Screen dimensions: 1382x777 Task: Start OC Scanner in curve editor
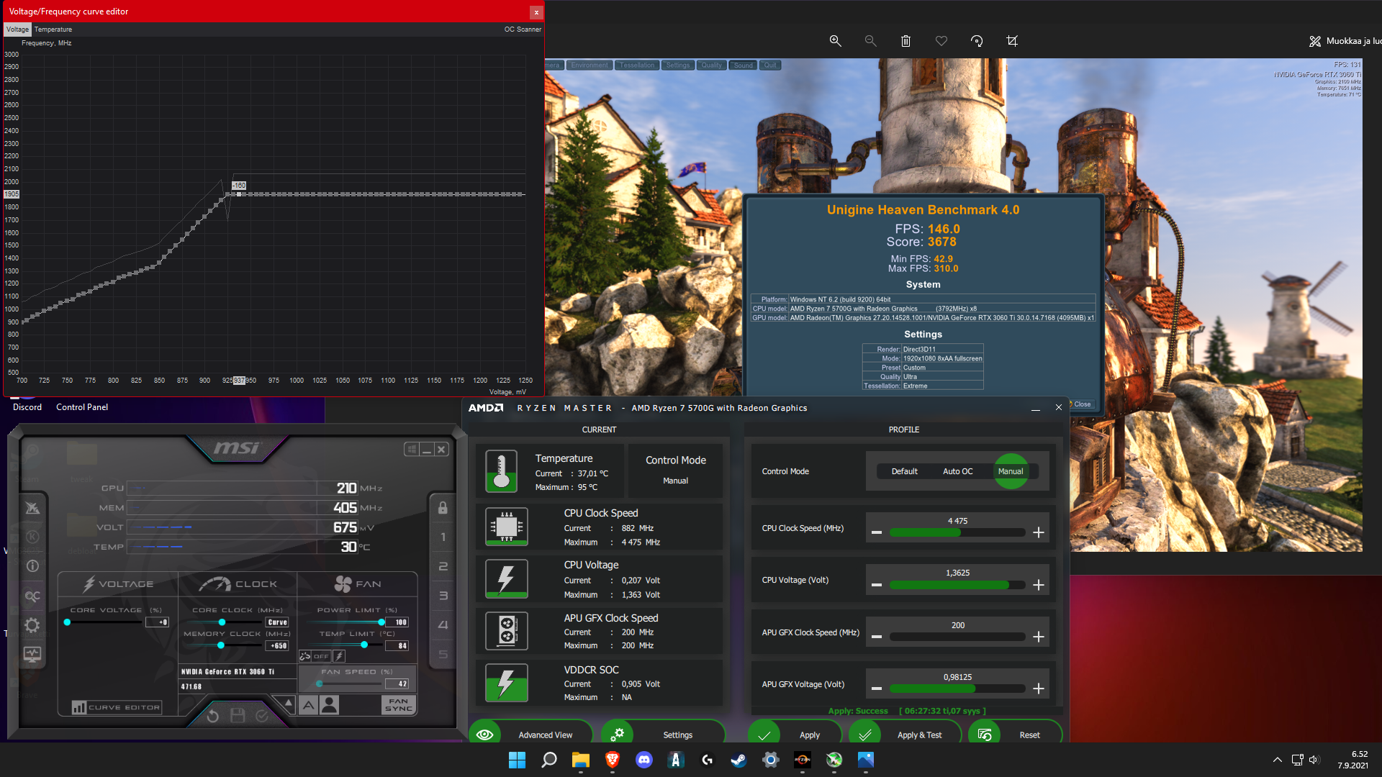[523, 29]
